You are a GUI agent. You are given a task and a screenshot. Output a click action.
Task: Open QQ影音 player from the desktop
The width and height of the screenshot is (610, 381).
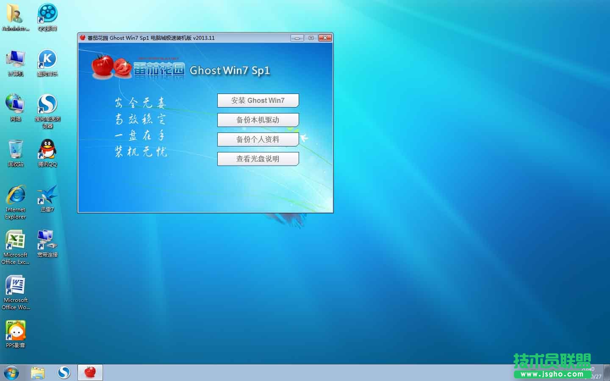(47, 14)
